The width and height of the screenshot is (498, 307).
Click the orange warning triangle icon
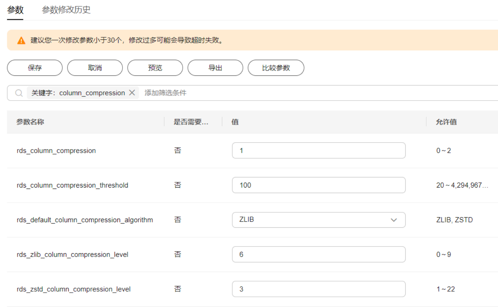tap(21, 41)
